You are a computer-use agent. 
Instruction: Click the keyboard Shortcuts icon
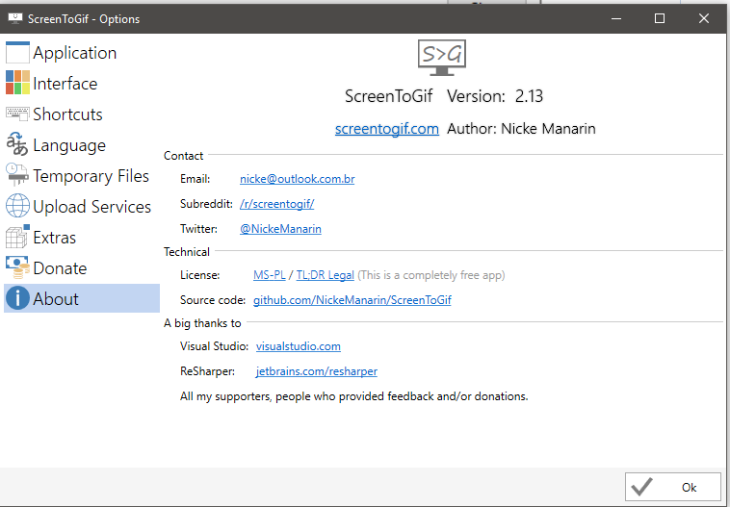coord(17,113)
